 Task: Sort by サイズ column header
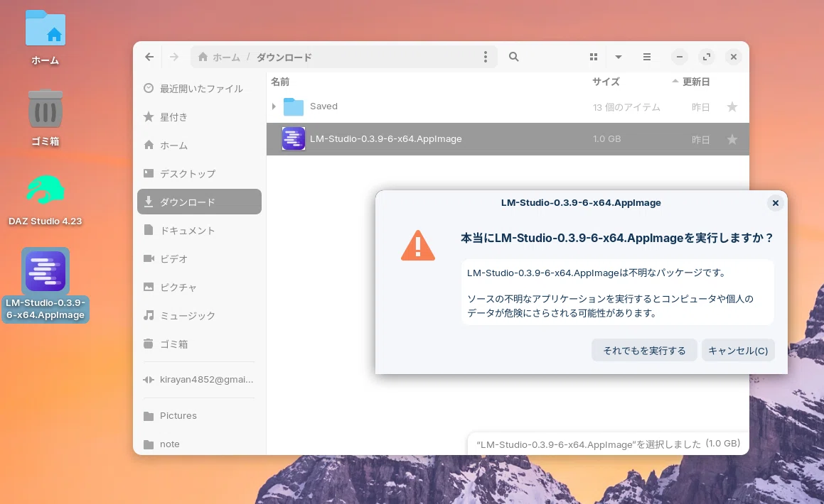(x=606, y=82)
